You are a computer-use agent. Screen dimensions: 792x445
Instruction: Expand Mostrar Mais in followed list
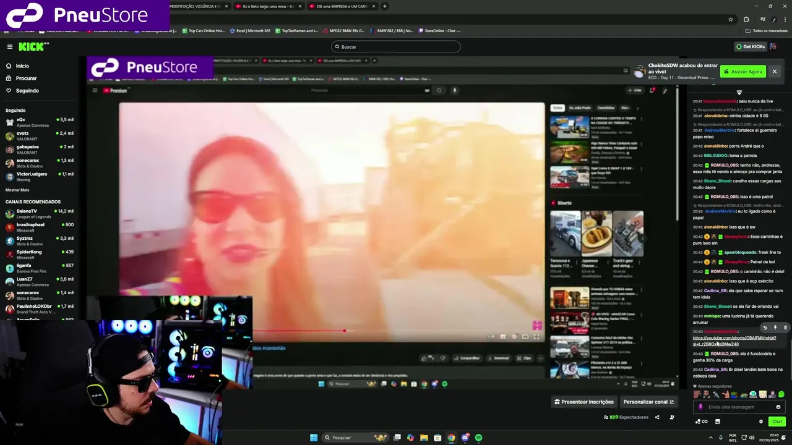[17, 190]
